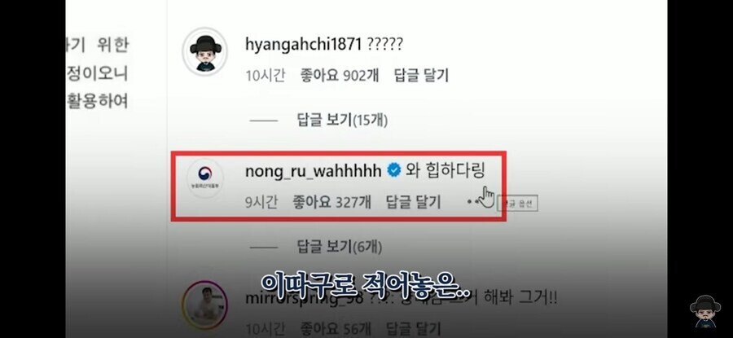Click the 댓글 옵션 tooltip label
Image resolution: width=733 pixels, height=338 pixels.
point(517,204)
